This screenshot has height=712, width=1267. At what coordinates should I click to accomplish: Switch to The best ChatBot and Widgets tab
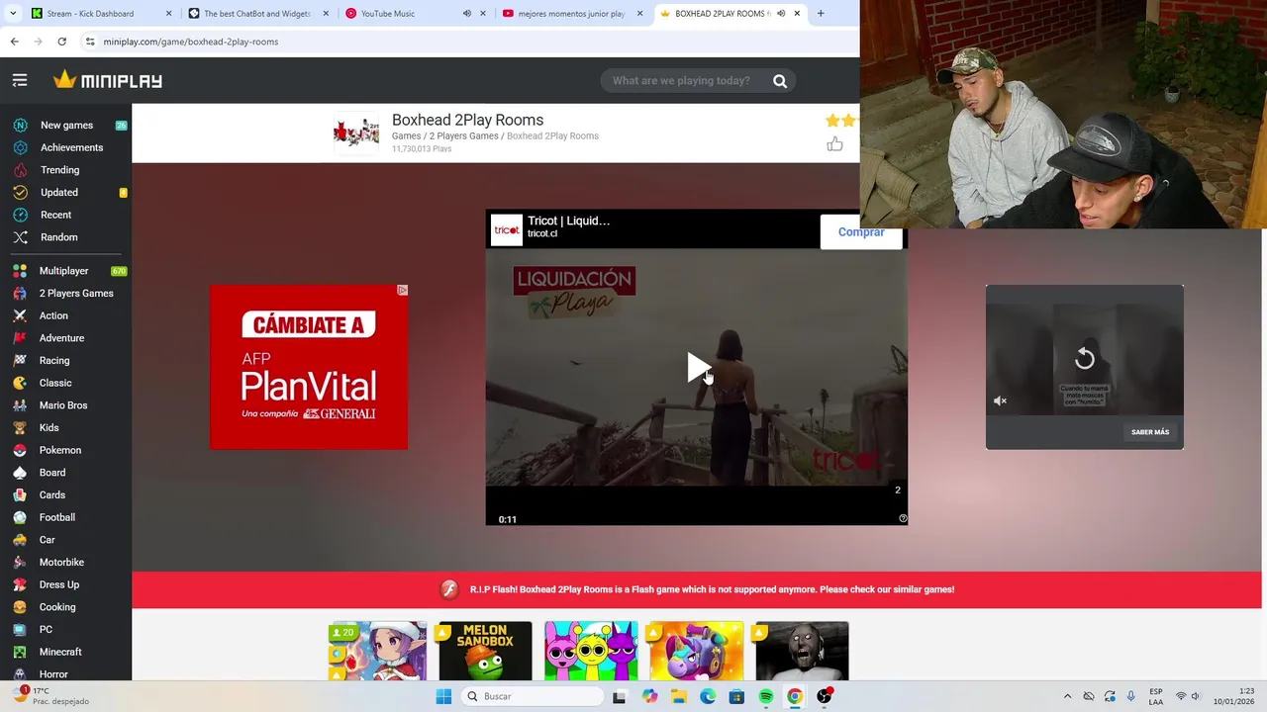(257, 14)
